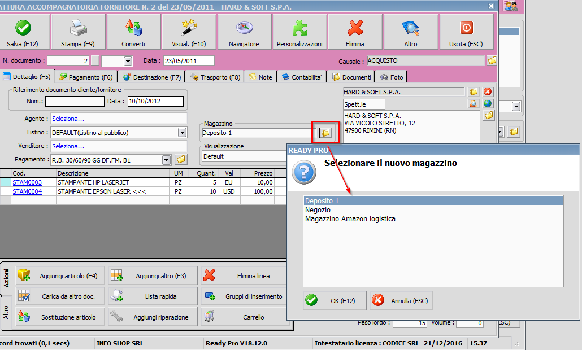This screenshot has width=582, height=350.
Task: Click Agente Seleziona... field
Action: (119, 119)
